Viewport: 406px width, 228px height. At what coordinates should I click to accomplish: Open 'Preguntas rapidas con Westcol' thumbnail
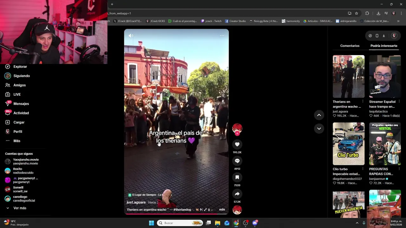pyautogui.click(x=385, y=144)
